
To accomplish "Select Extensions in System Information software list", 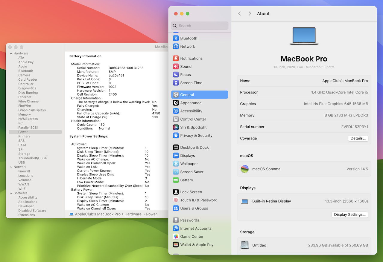I will [x=27, y=215].
